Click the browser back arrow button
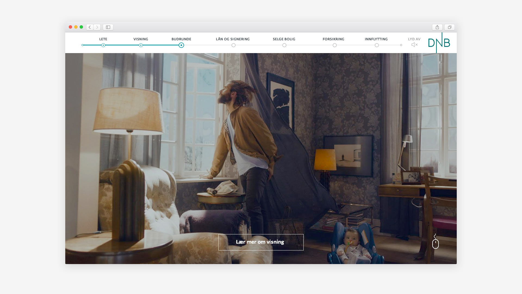The width and height of the screenshot is (522, 294). point(90,27)
